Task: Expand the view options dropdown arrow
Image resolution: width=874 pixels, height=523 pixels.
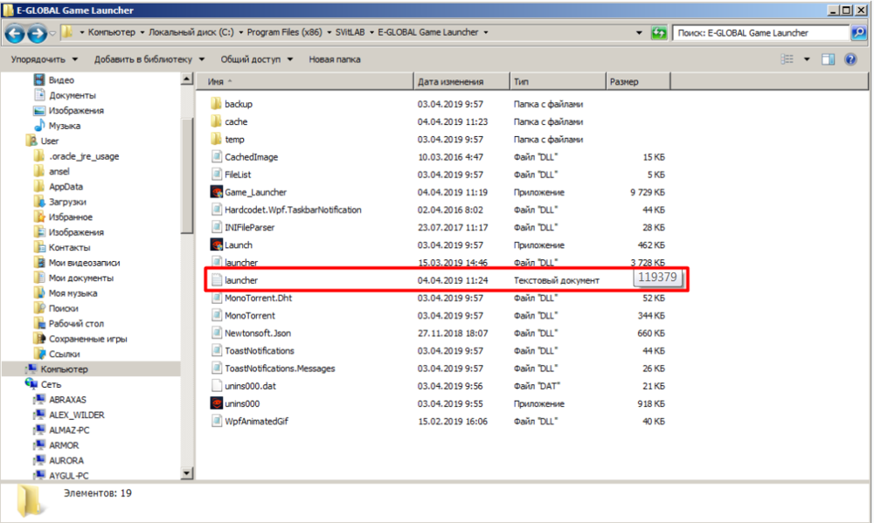Action: (x=807, y=59)
